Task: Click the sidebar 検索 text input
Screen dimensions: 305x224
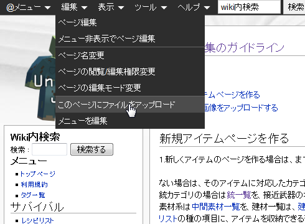Action: (x=49, y=149)
